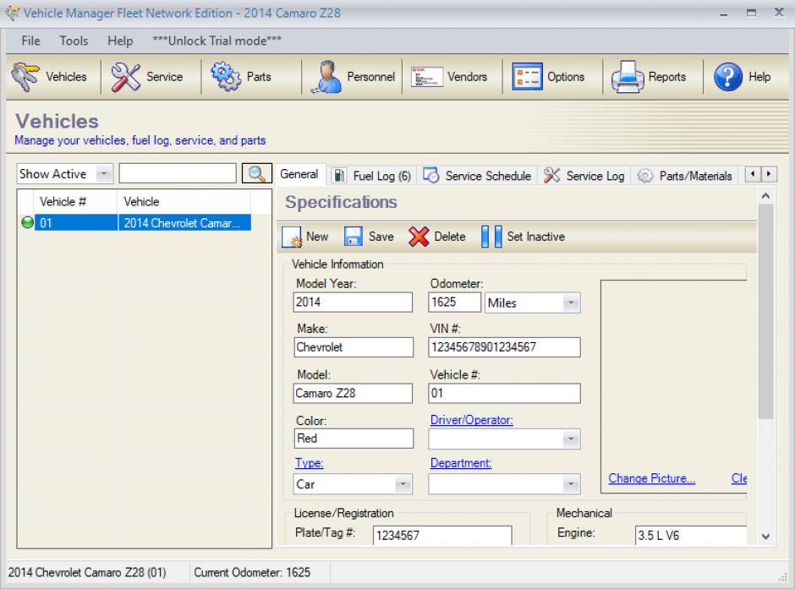Click the specifications scrollbar up arrow

[765, 196]
